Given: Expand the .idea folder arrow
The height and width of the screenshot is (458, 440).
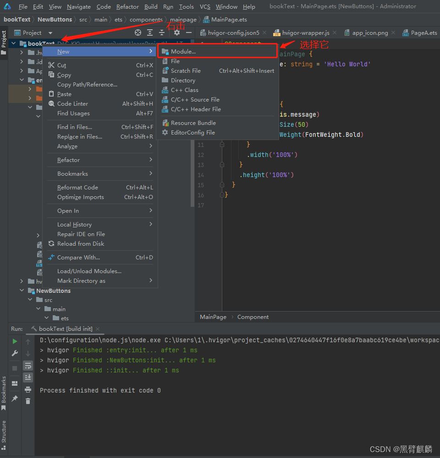Looking at the screenshot, I should coord(22,62).
